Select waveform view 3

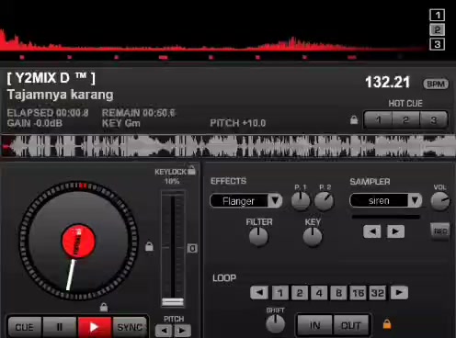coord(438,44)
